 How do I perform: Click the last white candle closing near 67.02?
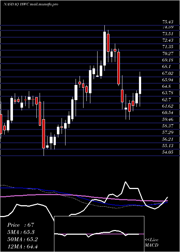coord(140,85)
